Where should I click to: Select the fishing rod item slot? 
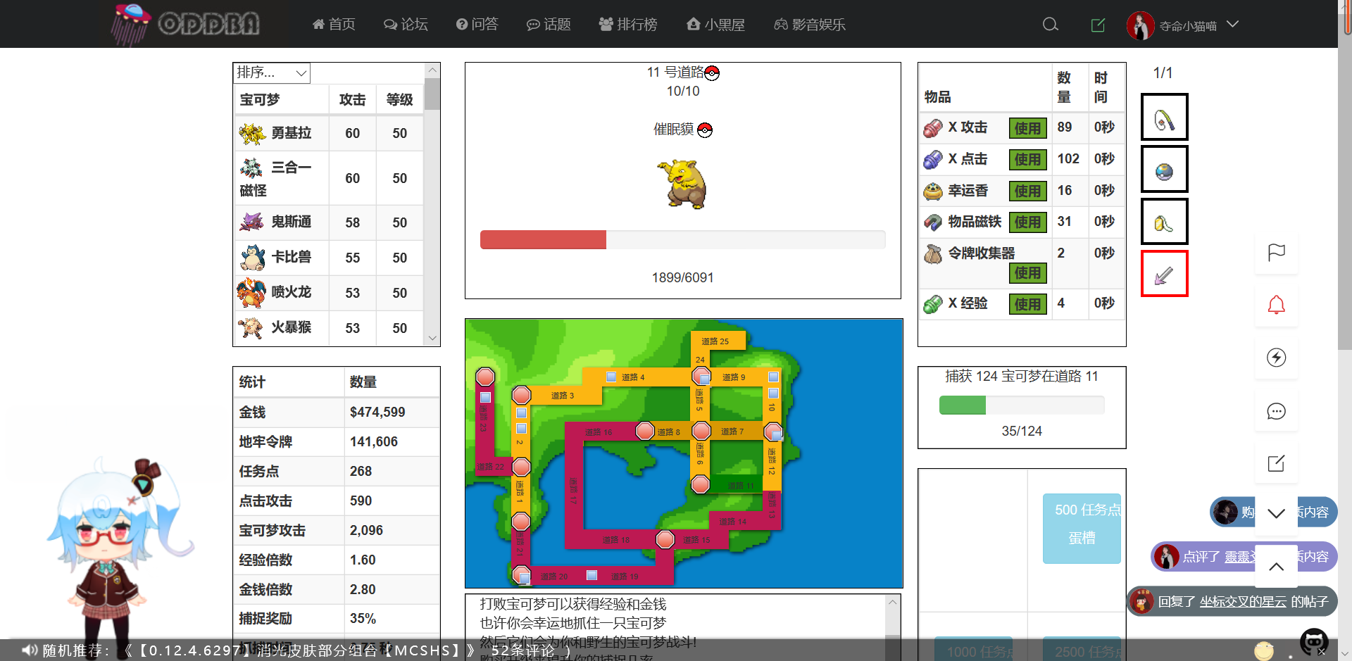coord(1165,117)
